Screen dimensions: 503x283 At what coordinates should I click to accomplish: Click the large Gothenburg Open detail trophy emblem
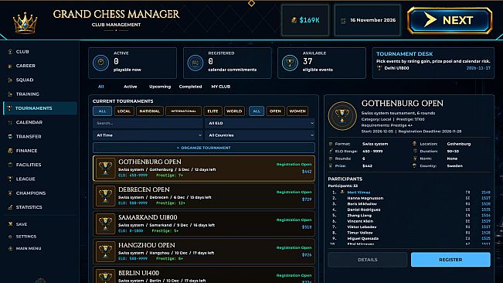[342, 116]
